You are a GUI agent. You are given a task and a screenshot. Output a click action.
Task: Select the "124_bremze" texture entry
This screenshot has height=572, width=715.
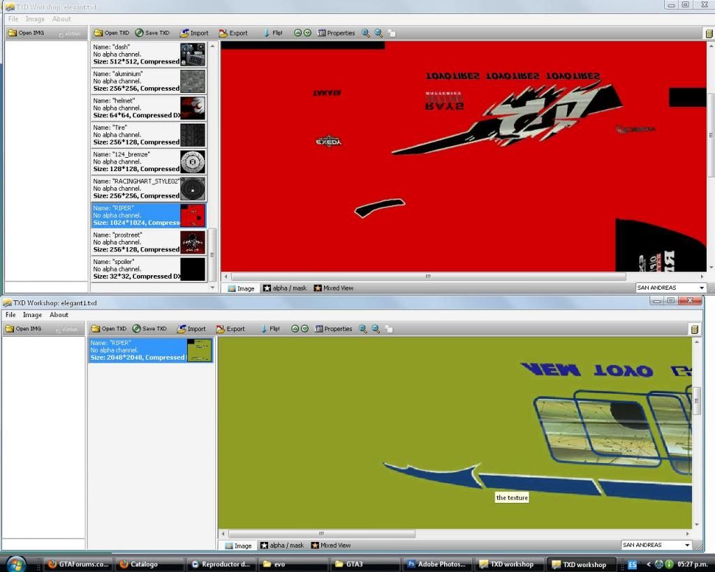(x=149, y=162)
